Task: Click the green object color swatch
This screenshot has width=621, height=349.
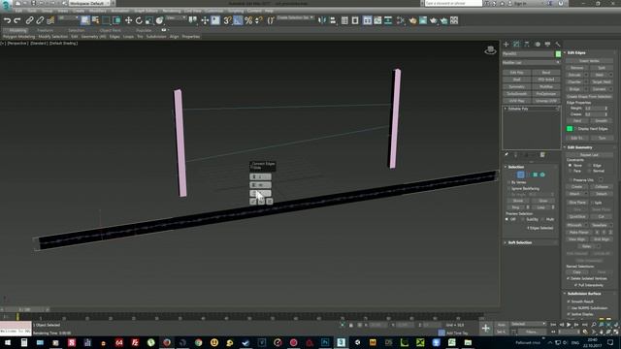Action: pos(558,54)
